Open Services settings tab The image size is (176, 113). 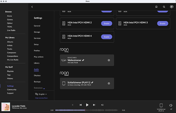click(37, 38)
